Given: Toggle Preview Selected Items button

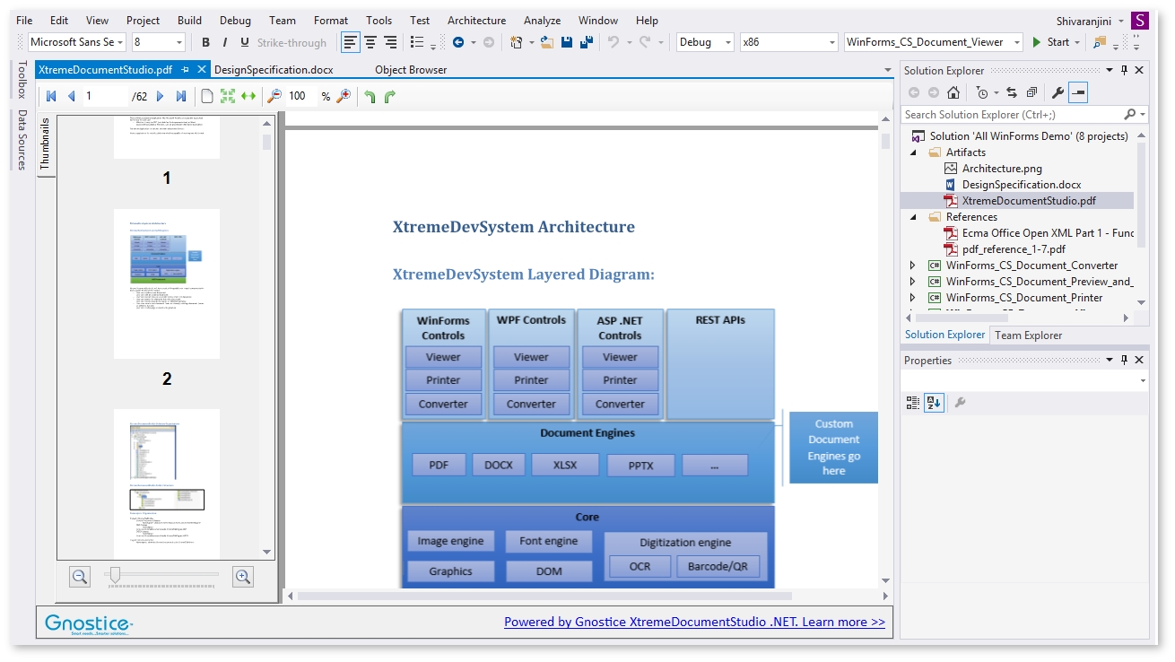Looking at the screenshot, I should click(x=1078, y=92).
